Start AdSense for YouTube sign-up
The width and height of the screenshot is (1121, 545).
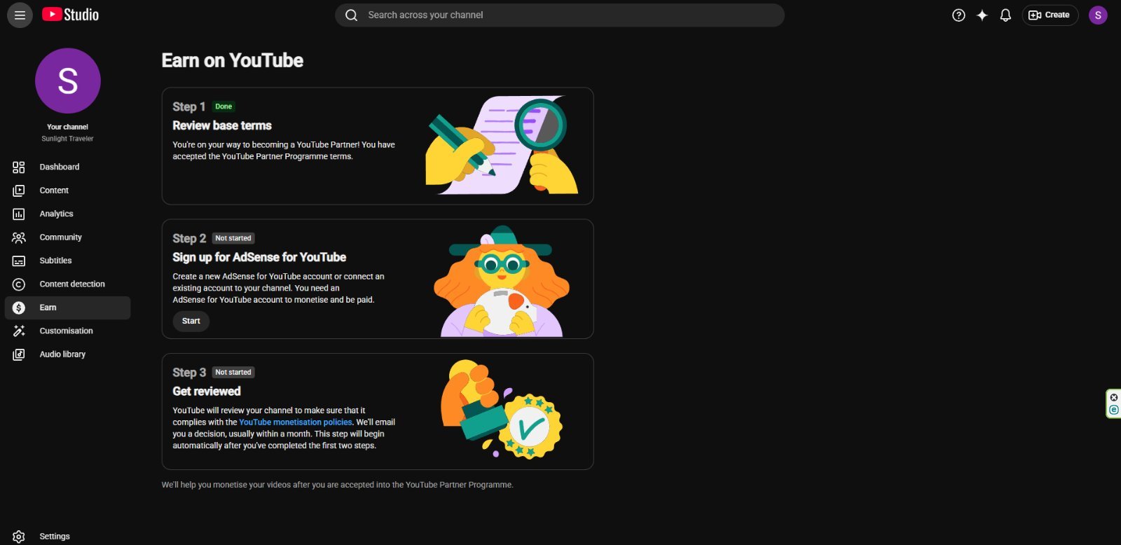[191, 321]
